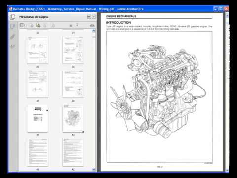
Task: Click the thumbnails panel scroll down arrow
Action: tap(94, 169)
